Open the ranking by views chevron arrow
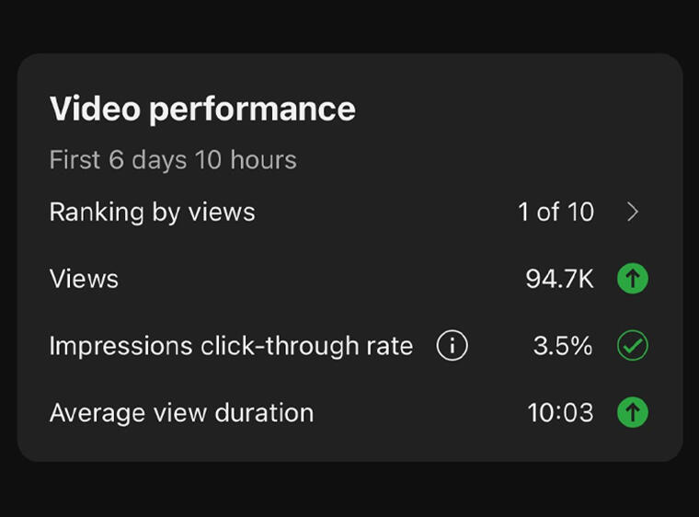This screenshot has width=699, height=517. click(632, 213)
